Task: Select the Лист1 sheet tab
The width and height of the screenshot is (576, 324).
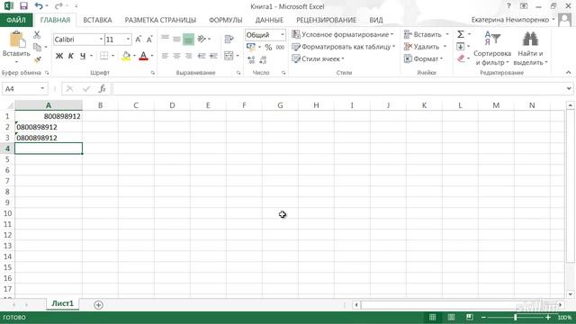Action: [x=62, y=303]
